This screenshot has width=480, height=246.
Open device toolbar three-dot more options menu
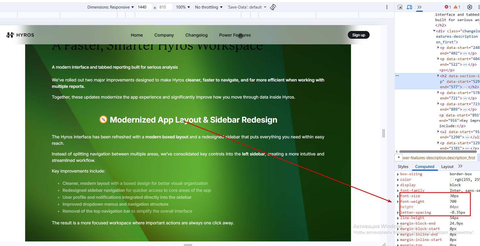pos(387,7)
